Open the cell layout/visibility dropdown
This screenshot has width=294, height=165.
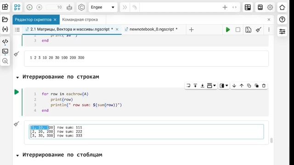coord(224,86)
